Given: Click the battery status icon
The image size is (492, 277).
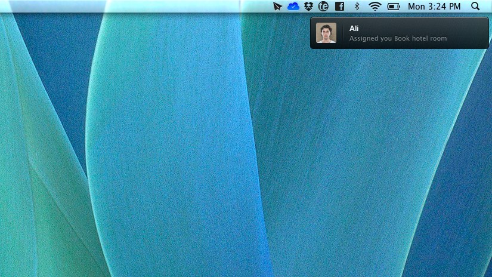Looking at the screenshot, I should pos(394,7).
